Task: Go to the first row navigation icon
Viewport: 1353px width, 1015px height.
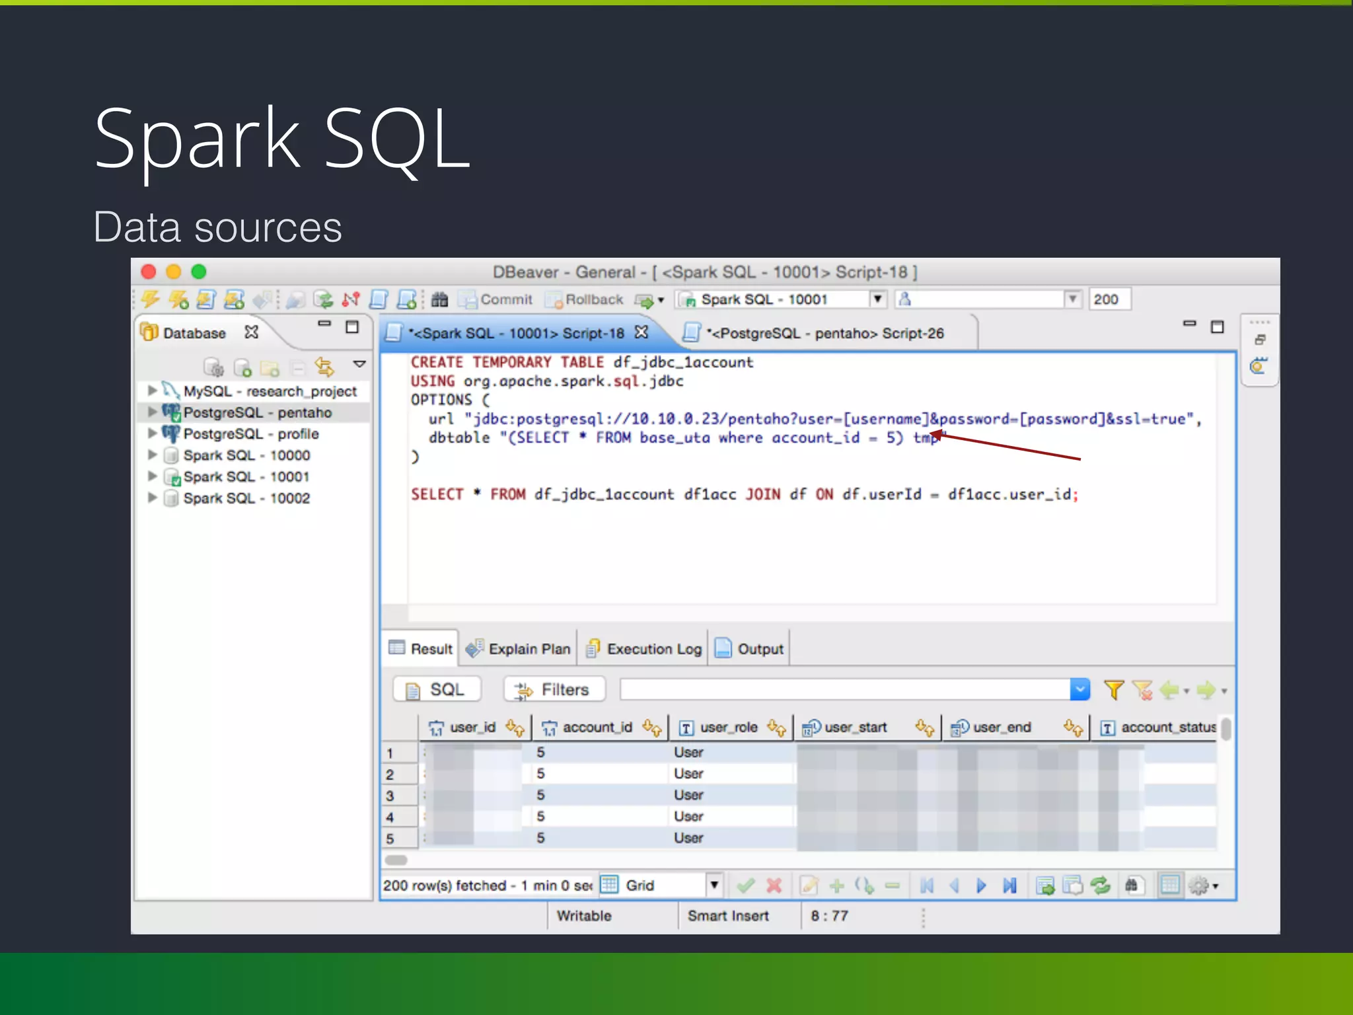Action: (x=927, y=885)
